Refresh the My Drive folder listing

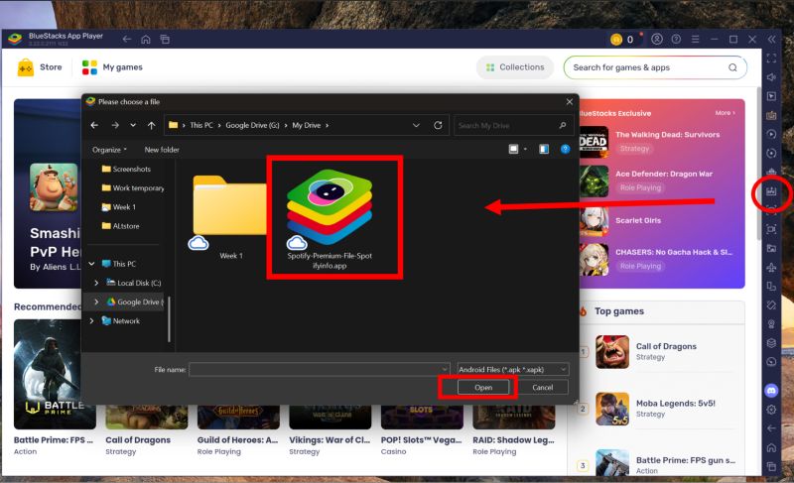(x=438, y=125)
